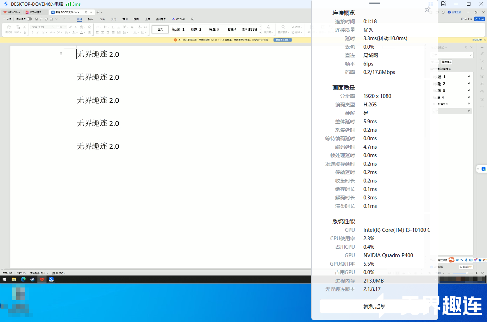487x322 pixels.
Task: Click the Redo arrow icon
Action: (64, 19)
